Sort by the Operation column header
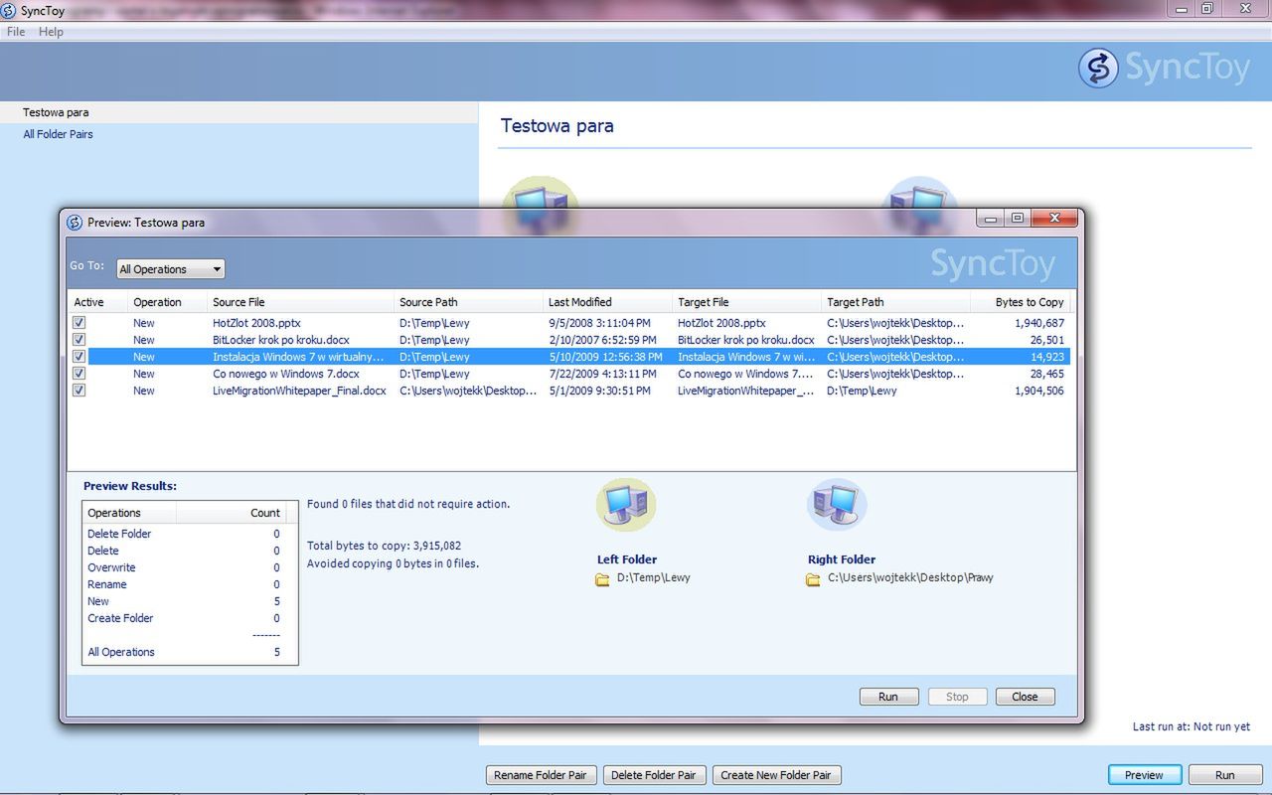The height and width of the screenshot is (795, 1272). [167, 302]
